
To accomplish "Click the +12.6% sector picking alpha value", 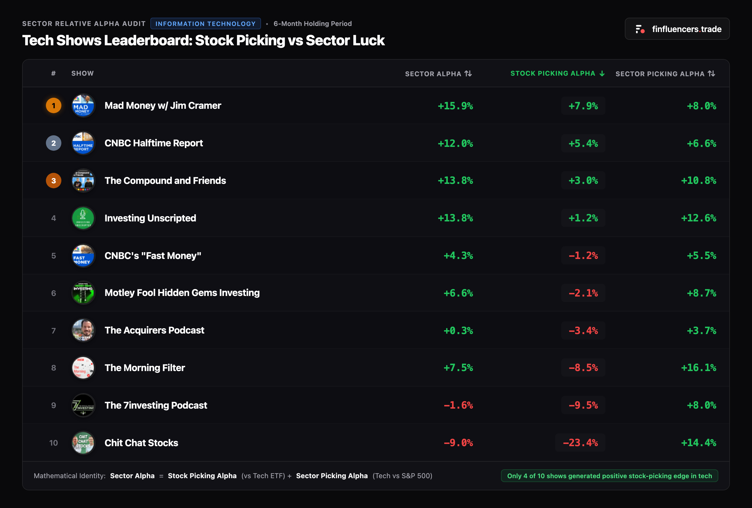I will pyautogui.click(x=699, y=218).
